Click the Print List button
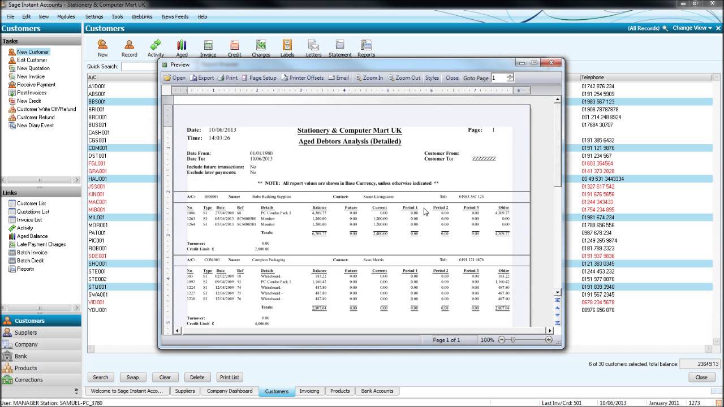This screenshot has height=407, width=724. (229, 377)
